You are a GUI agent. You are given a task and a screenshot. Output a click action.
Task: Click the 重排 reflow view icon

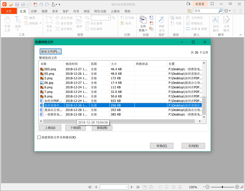pyautogui.click(x=79, y=23)
